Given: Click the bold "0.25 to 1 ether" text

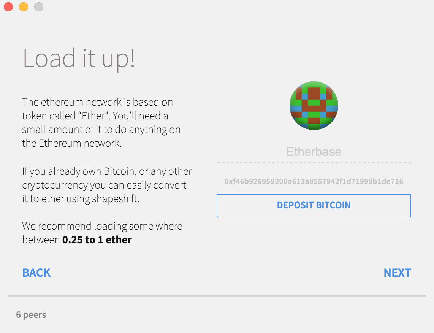Looking at the screenshot, I should click(x=97, y=240).
